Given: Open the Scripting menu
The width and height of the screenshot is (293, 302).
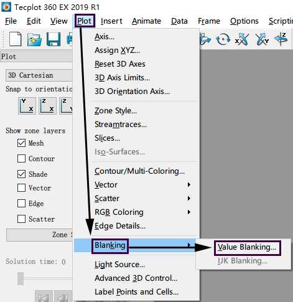Looking at the screenshot, I should coord(281,21).
